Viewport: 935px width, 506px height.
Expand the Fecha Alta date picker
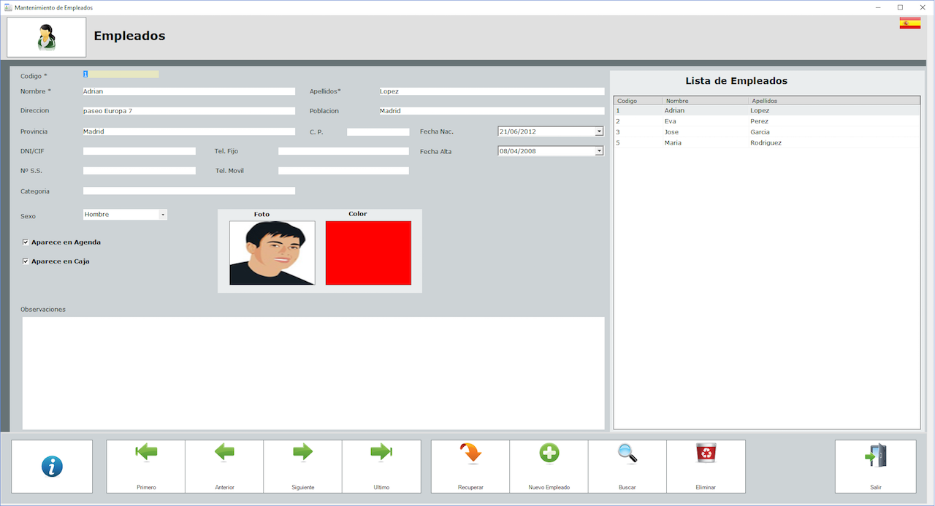(599, 151)
